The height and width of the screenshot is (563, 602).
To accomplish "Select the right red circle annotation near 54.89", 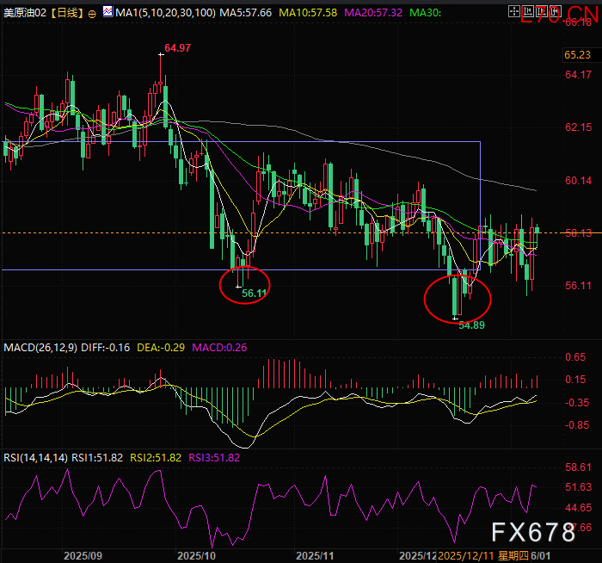I will point(458,297).
